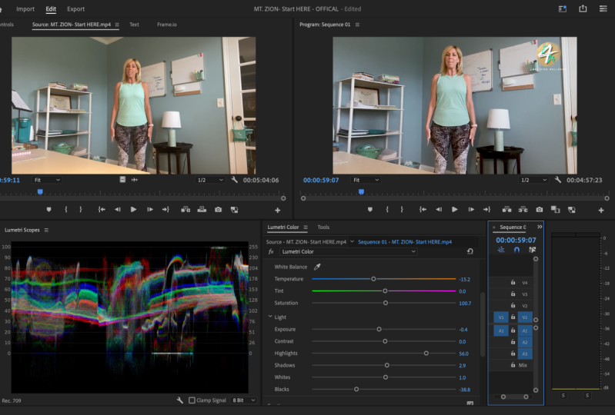This screenshot has height=415, width=615.
Task: Go to In point in Source monitor
Action: (102, 210)
